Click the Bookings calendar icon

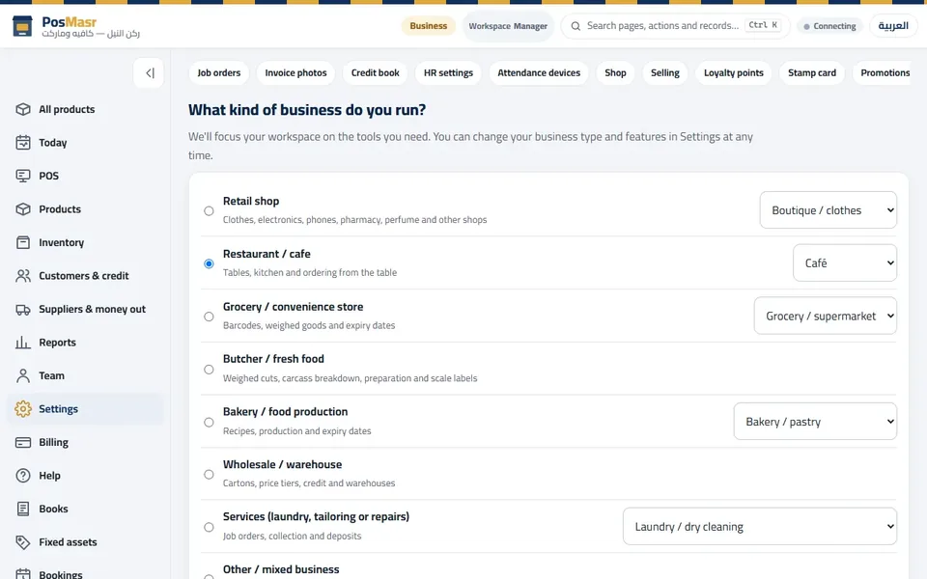23,573
